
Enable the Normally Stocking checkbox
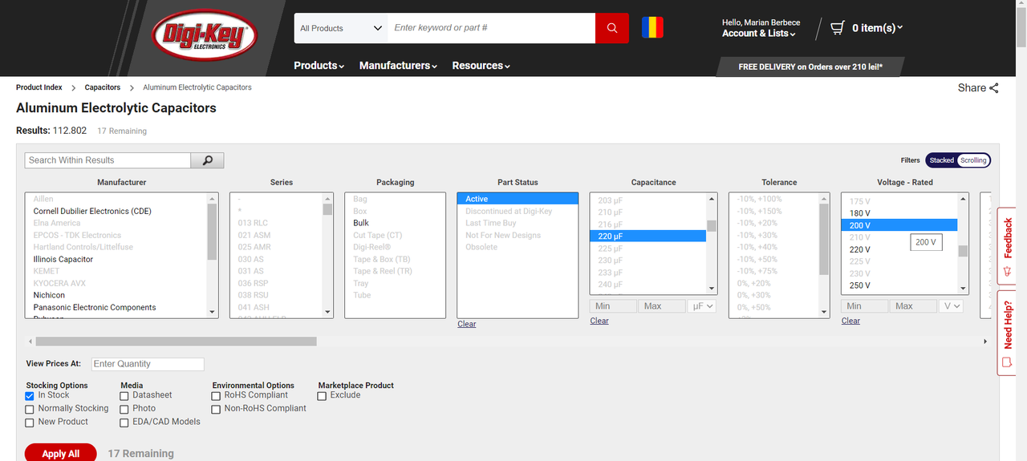30,409
